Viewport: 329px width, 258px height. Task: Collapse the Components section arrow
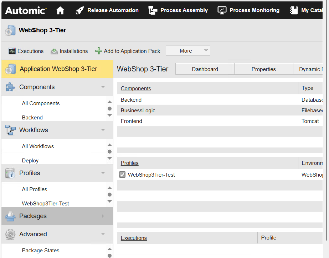103,87
